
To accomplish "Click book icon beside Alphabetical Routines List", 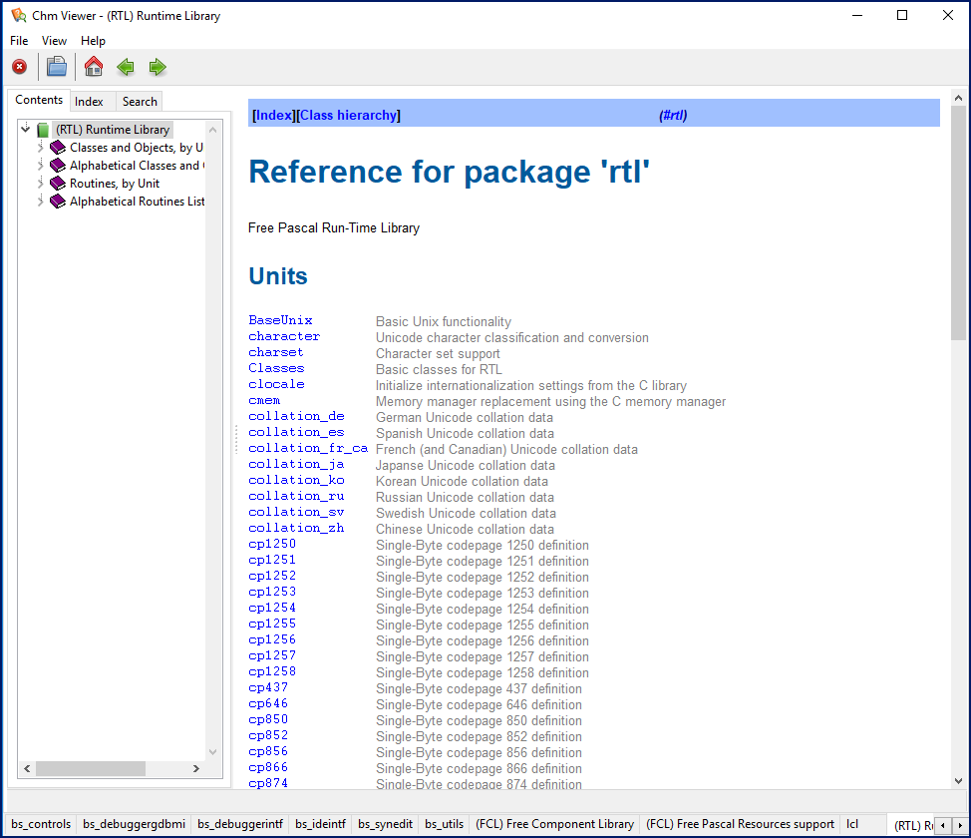I will (x=58, y=202).
